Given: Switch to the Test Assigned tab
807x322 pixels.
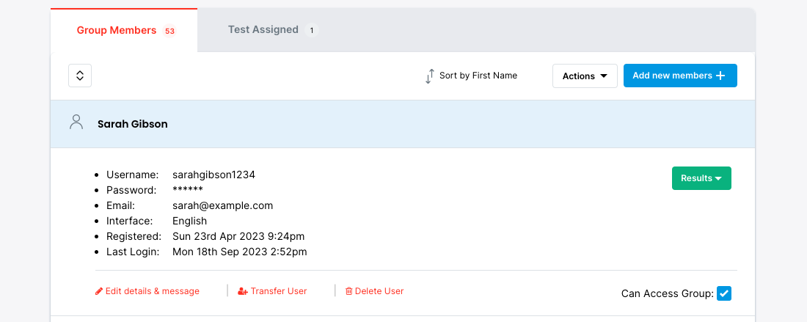Looking at the screenshot, I should pyautogui.click(x=263, y=30).
